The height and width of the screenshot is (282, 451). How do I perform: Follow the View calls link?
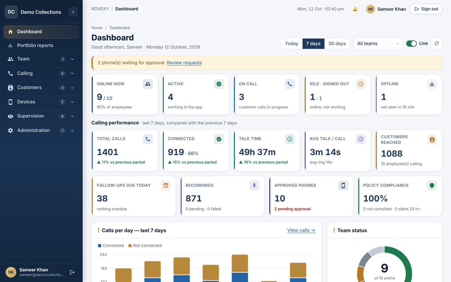301,230
